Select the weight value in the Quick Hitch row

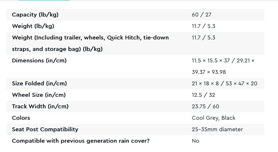coord(203,38)
